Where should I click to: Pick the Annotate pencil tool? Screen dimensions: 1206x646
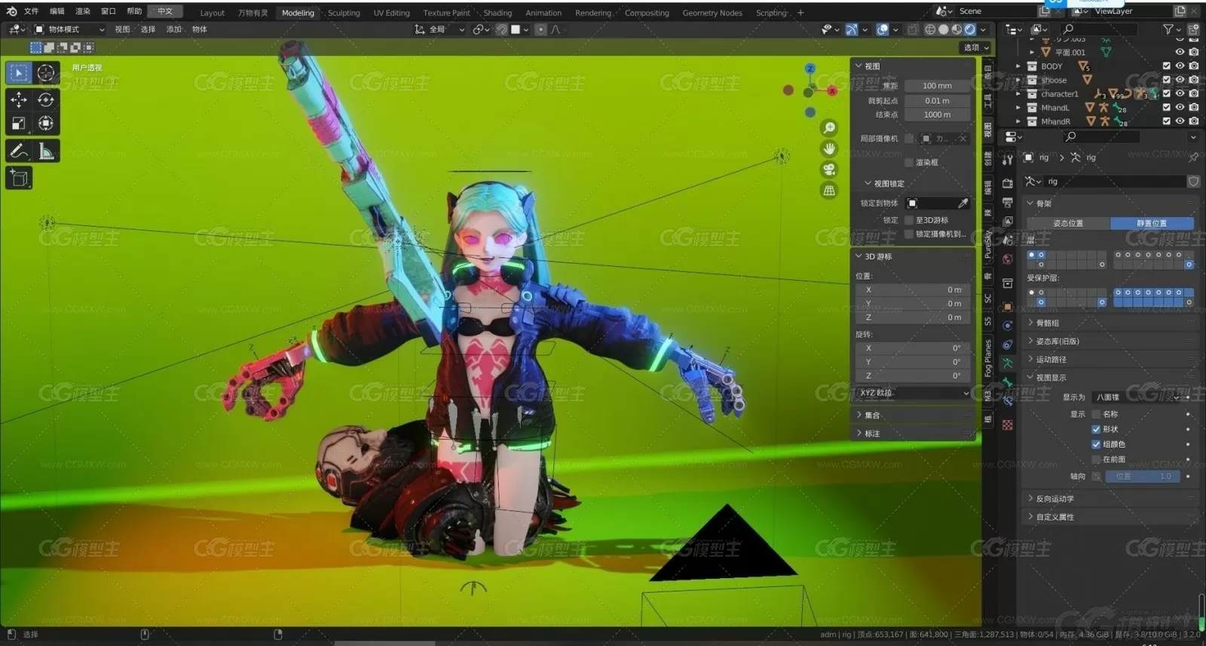coord(19,151)
